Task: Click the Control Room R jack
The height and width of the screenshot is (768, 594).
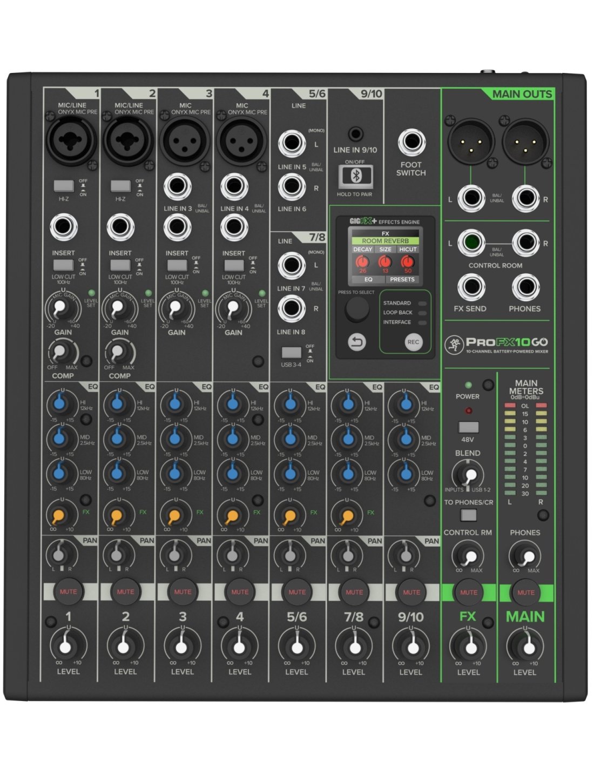Action: pos(525,242)
